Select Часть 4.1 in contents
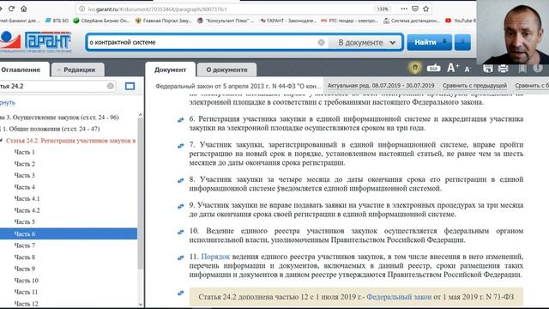This screenshot has width=549, height=309. 27,198
